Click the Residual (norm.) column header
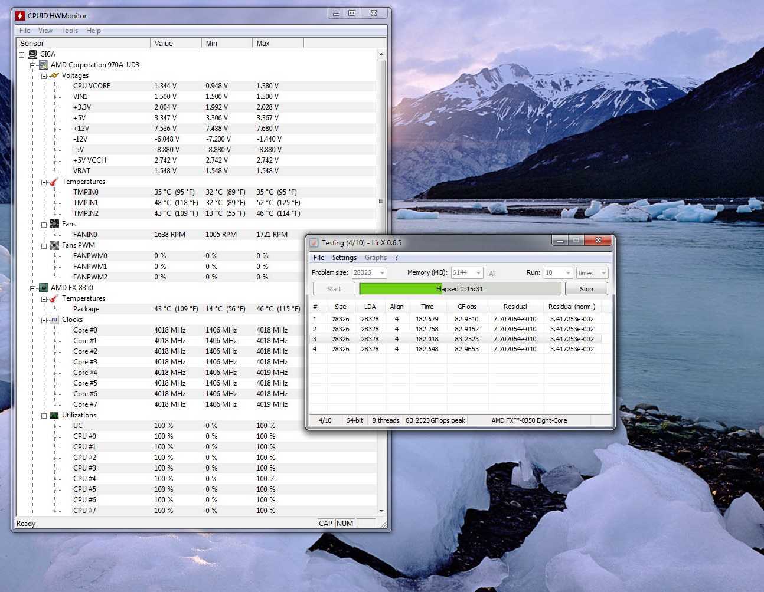Viewport: 764px width, 592px height. click(572, 307)
